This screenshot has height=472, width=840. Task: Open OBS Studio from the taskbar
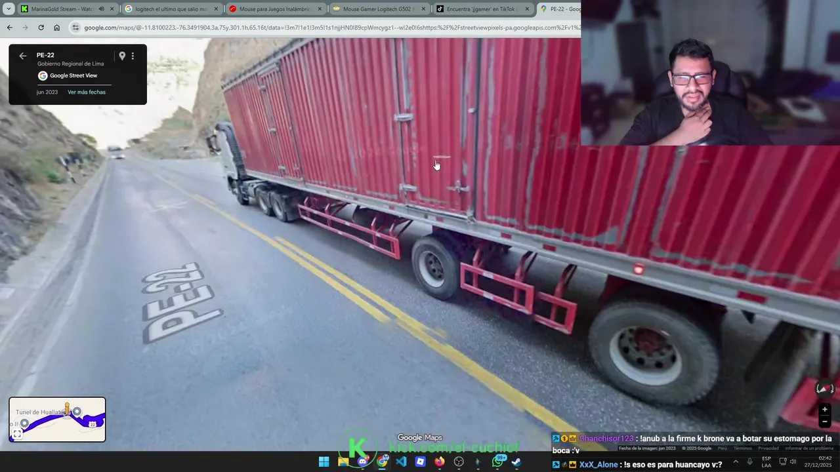(459, 462)
